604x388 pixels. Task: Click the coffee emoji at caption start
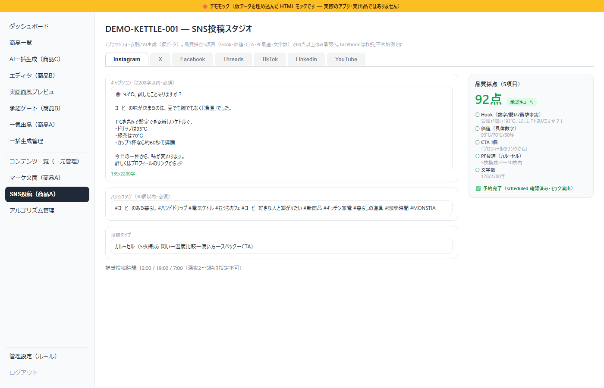(x=118, y=94)
